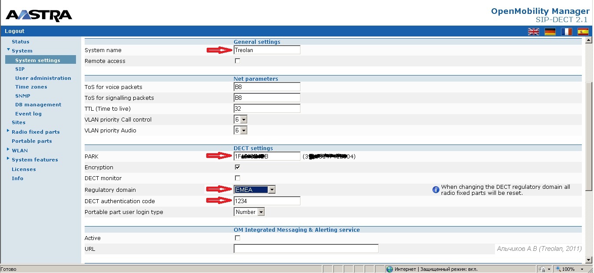Click the blue info icon near Regulatory domain
The width and height of the screenshot is (594, 273).
tap(436, 190)
